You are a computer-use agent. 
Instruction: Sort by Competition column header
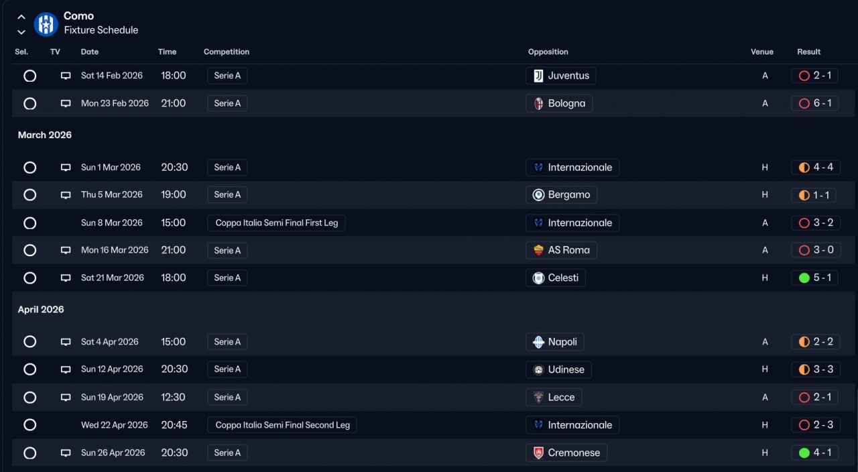tap(227, 52)
